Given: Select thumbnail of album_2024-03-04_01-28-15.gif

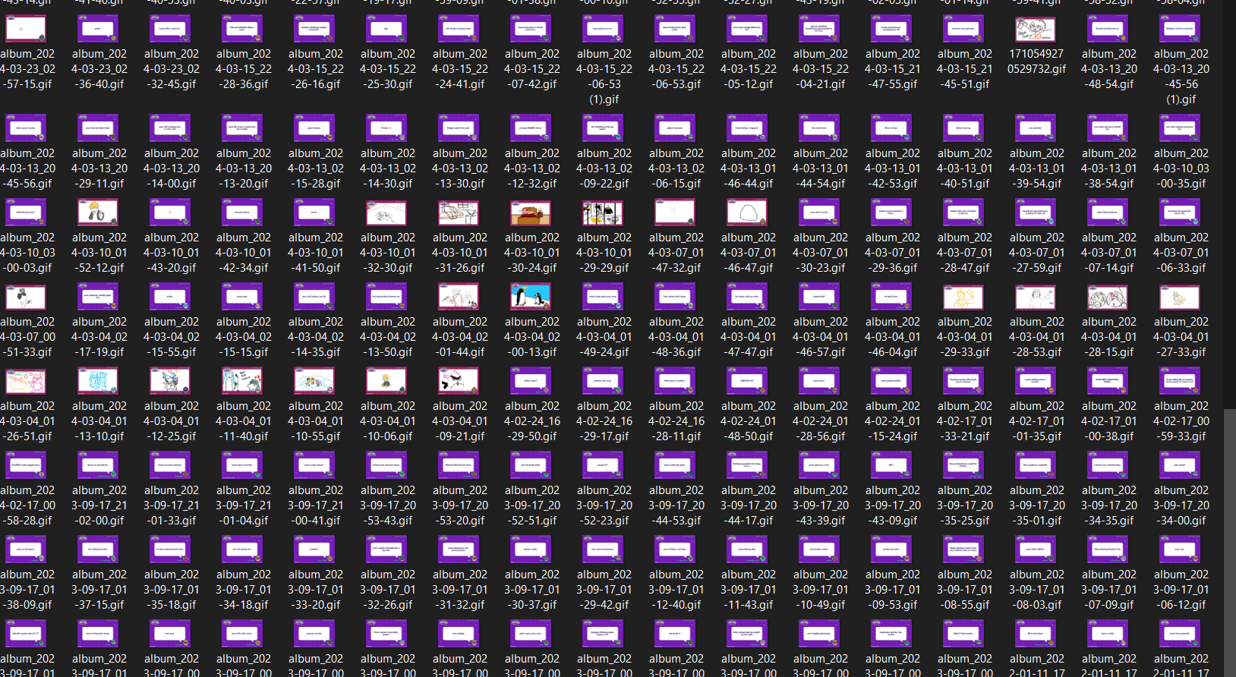Looking at the screenshot, I should pyautogui.click(x=1108, y=297).
